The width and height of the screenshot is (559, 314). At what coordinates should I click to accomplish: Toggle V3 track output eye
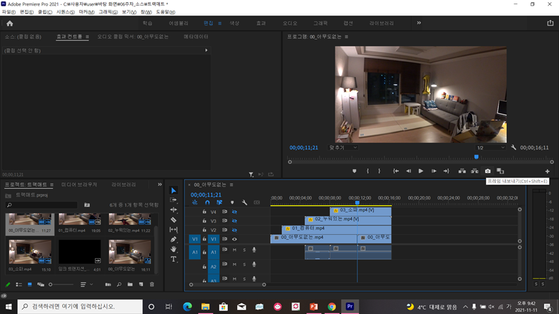(234, 221)
